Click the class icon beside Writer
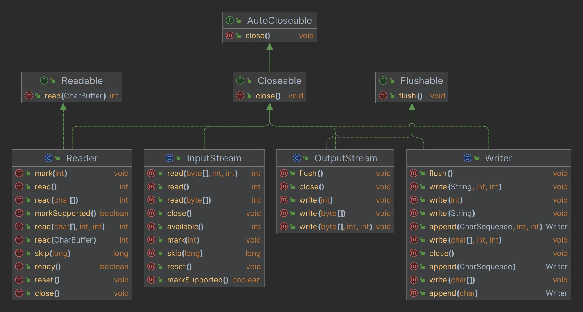The height and width of the screenshot is (312, 583). (468, 158)
